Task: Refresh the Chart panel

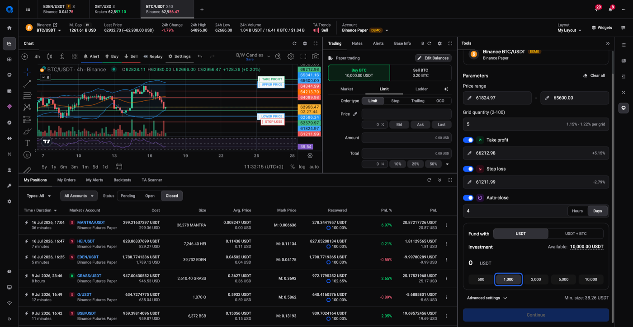Action: click(x=294, y=43)
